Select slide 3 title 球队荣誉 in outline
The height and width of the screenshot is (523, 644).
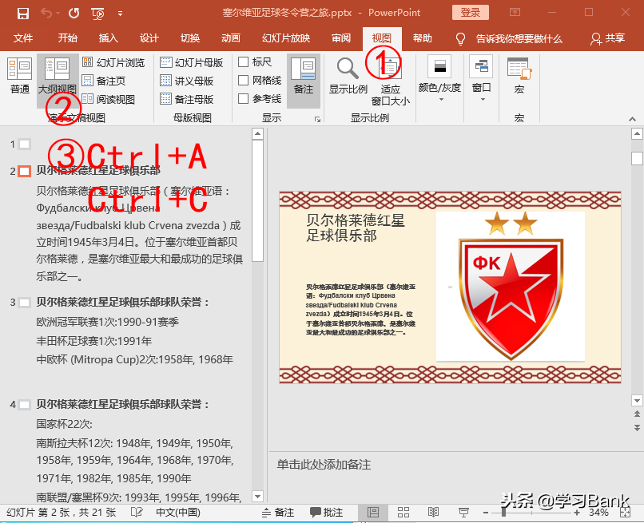[123, 303]
